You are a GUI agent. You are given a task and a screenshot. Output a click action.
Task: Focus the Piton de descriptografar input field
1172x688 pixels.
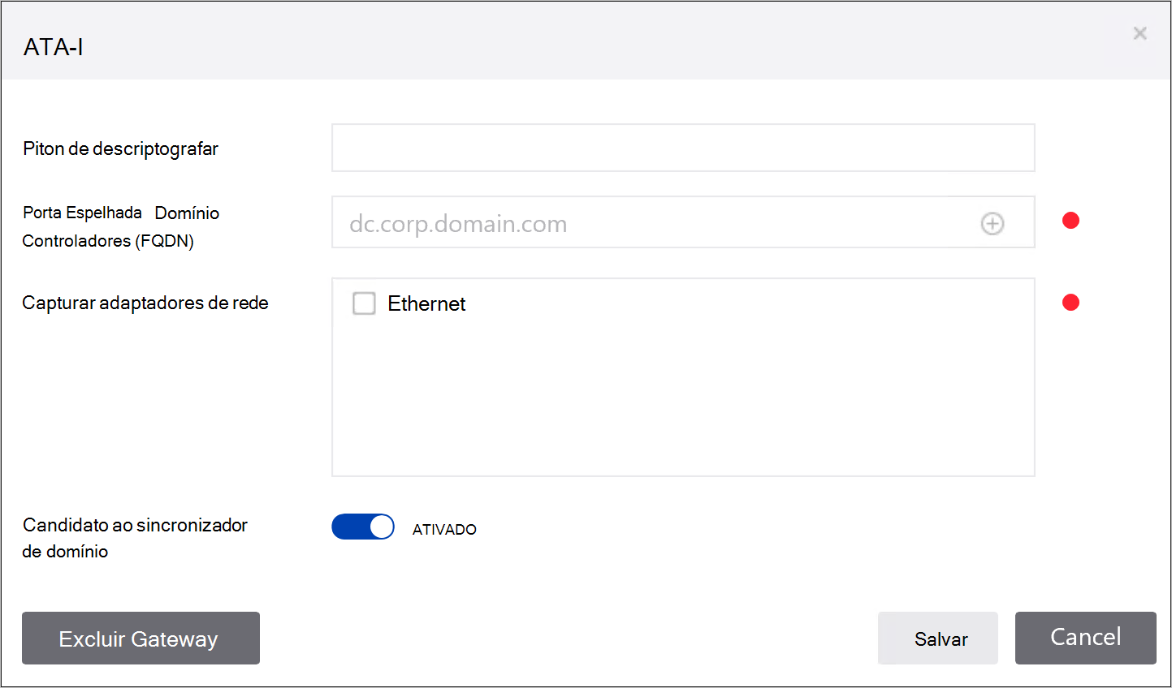683,148
